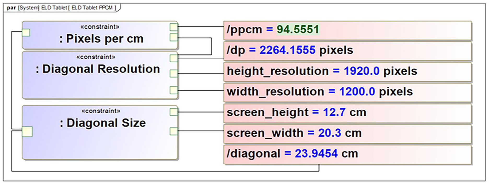489x184 pixels.
Task: Click the /dp pixels value property
Action: (347, 51)
